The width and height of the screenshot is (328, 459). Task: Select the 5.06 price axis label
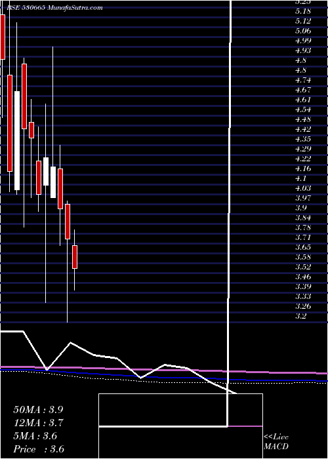pyautogui.click(x=303, y=31)
